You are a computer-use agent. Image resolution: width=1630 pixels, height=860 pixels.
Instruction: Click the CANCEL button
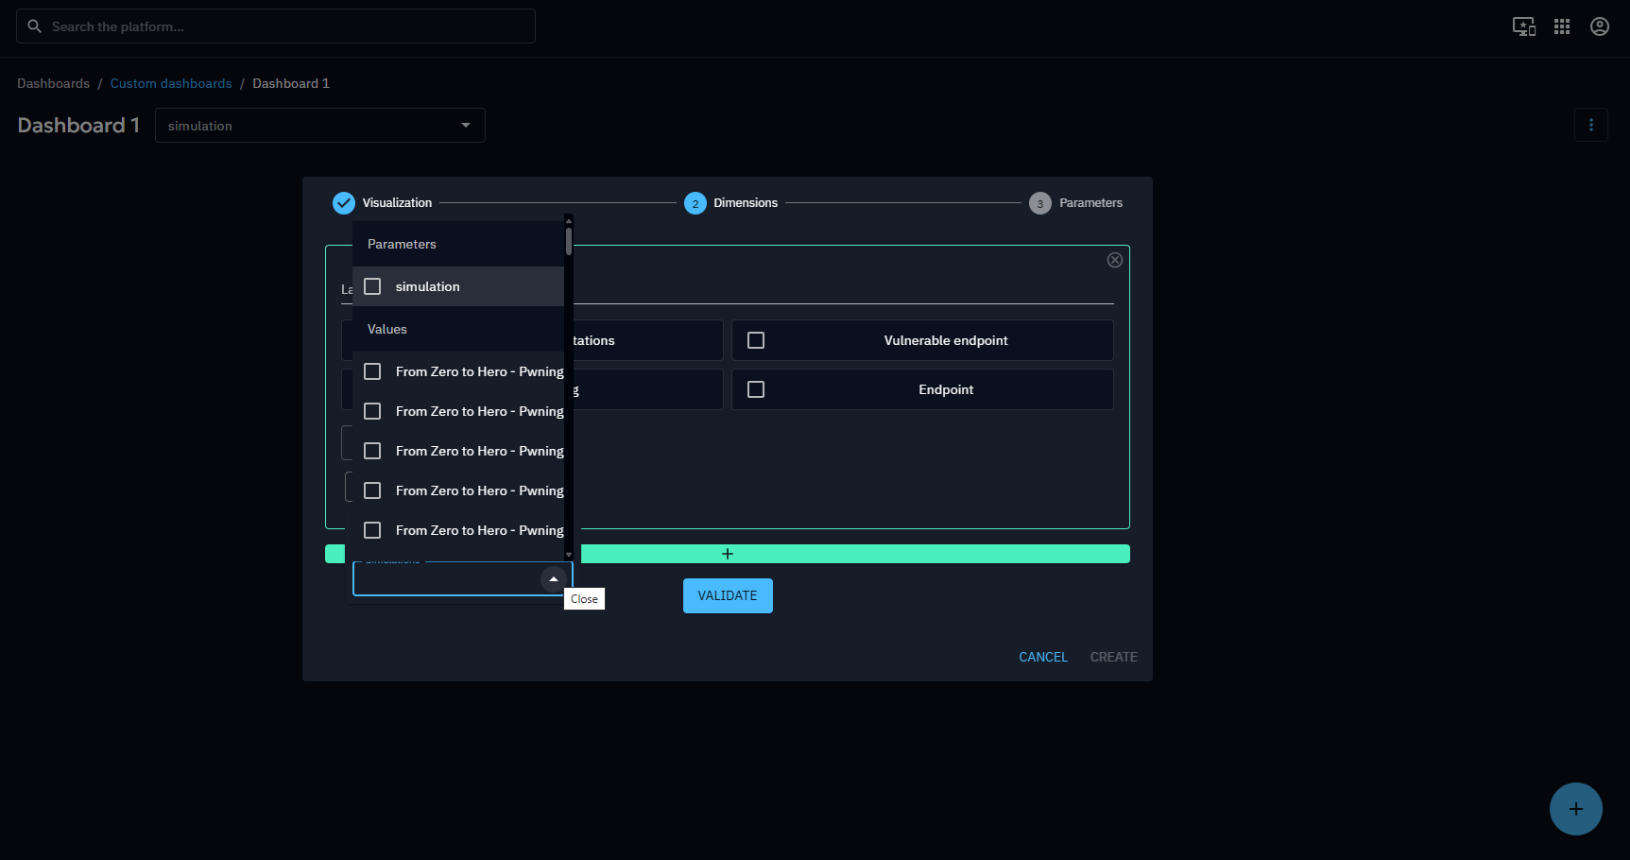pyautogui.click(x=1042, y=657)
